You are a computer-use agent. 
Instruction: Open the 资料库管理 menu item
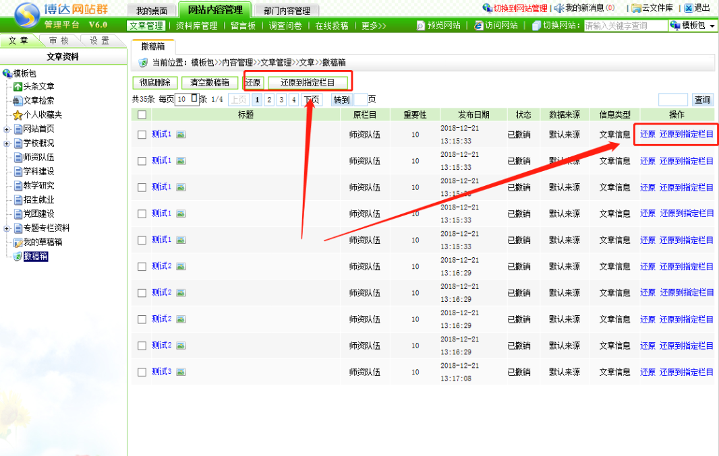click(196, 26)
